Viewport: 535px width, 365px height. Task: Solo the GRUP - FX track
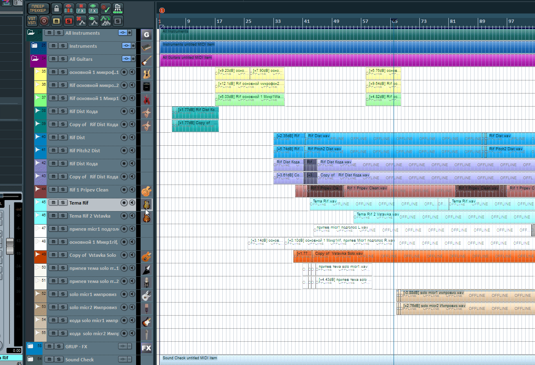coord(58,347)
